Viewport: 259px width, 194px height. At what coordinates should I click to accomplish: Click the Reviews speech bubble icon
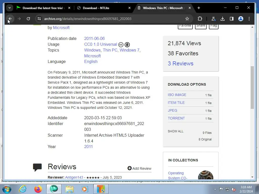37,167
